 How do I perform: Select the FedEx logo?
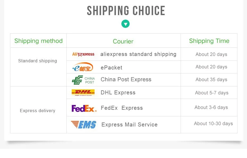84,108
